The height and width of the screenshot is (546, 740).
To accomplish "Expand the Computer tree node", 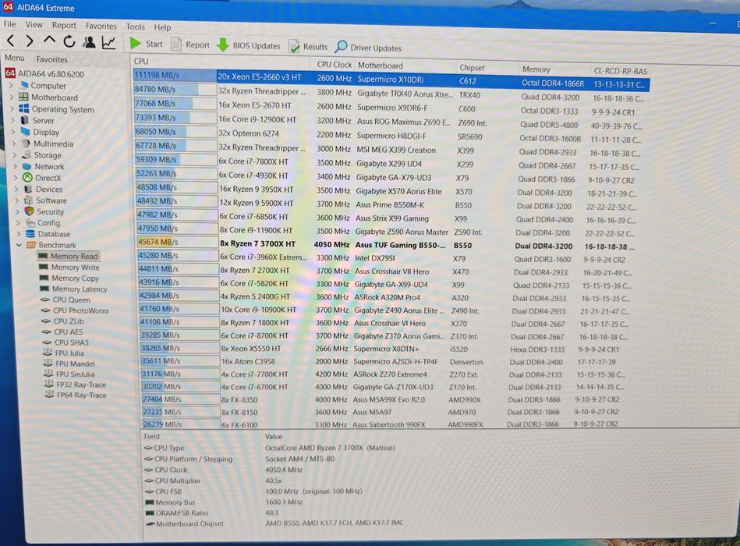I will (x=12, y=86).
